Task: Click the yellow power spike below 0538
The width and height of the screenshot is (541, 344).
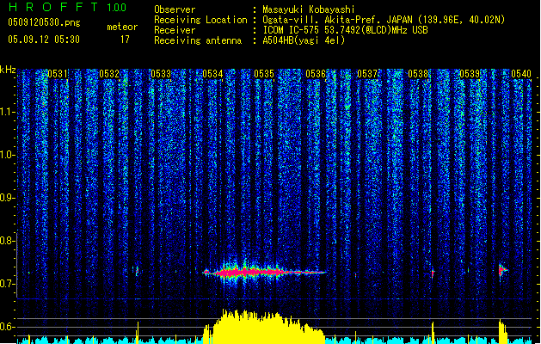Action: [433, 333]
